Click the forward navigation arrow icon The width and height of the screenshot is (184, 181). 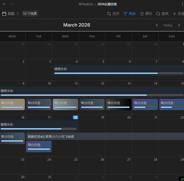[x=12, y=4]
